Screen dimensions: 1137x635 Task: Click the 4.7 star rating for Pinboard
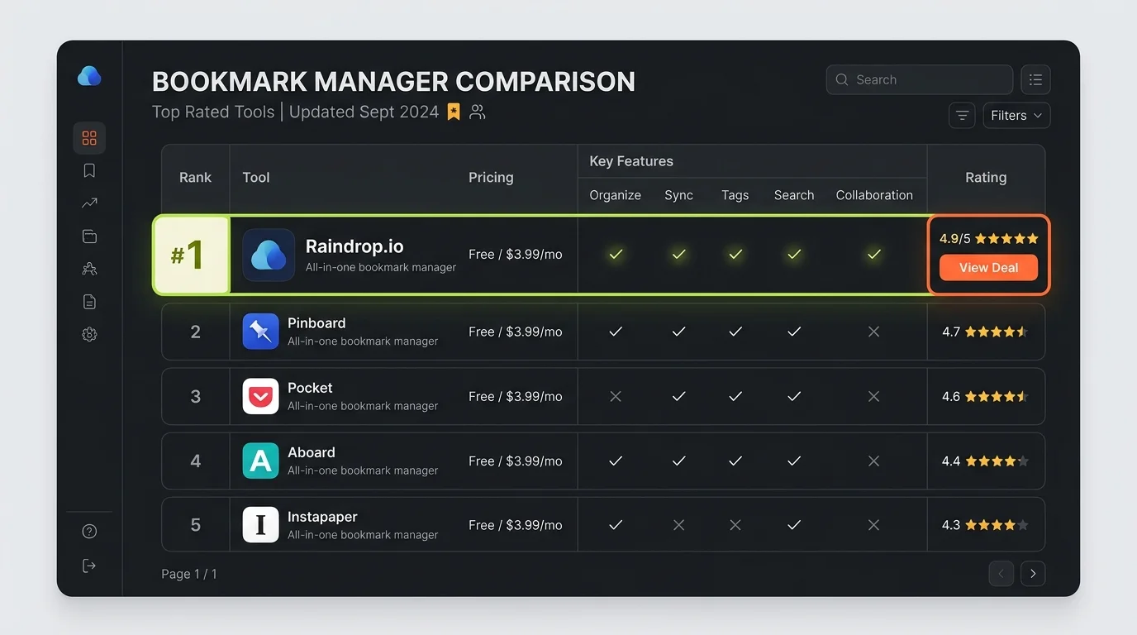pyautogui.click(x=985, y=332)
